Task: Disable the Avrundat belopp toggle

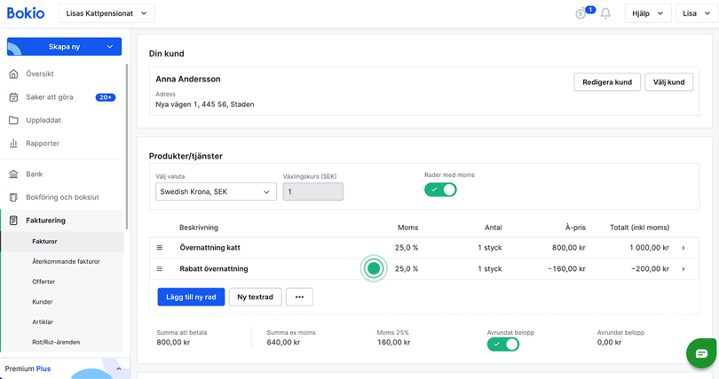Action: tap(502, 344)
